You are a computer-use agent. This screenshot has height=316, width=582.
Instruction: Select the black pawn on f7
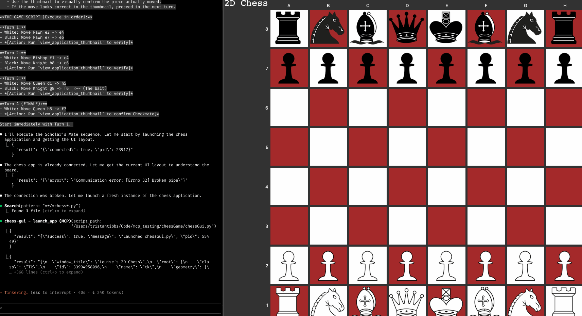pyautogui.click(x=486, y=68)
